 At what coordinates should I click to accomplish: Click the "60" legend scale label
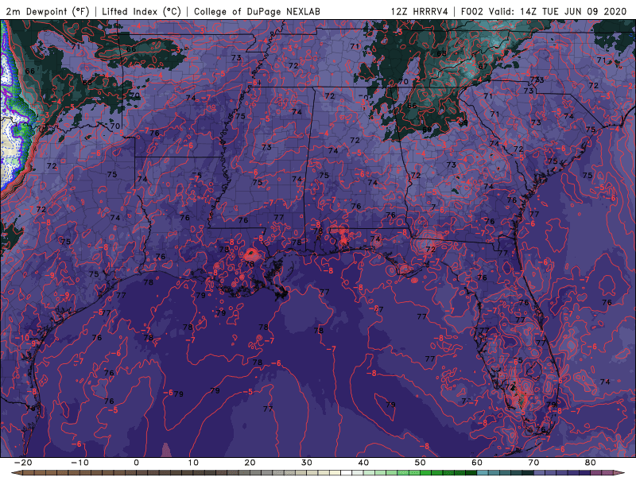tap(477, 463)
